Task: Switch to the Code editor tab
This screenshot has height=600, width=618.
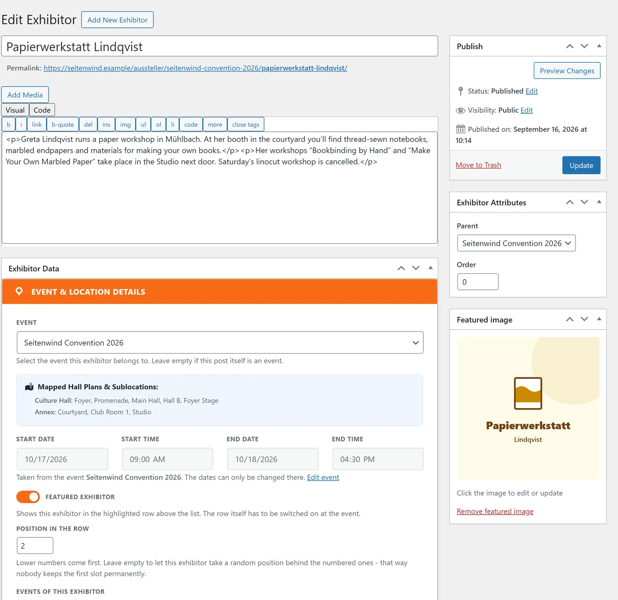Action: pyautogui.click(x=42, y=110)
